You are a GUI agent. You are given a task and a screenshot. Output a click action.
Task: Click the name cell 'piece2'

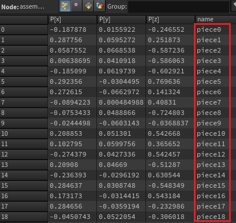(x=209, y=50)
